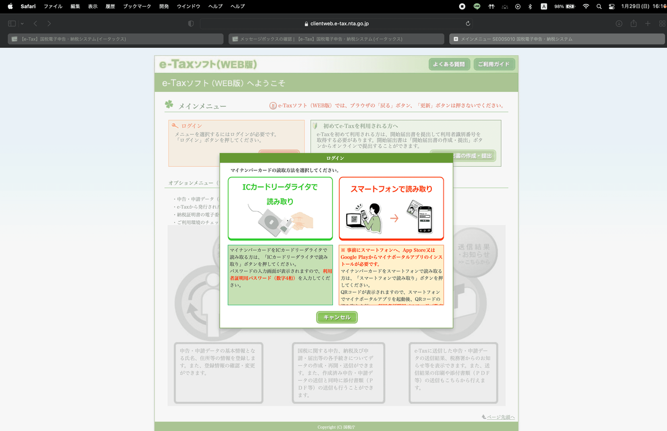Viewport: 667px width, 431px height.
Task: Choose スマートフォンで読み取り
Action: pos(391,209)
